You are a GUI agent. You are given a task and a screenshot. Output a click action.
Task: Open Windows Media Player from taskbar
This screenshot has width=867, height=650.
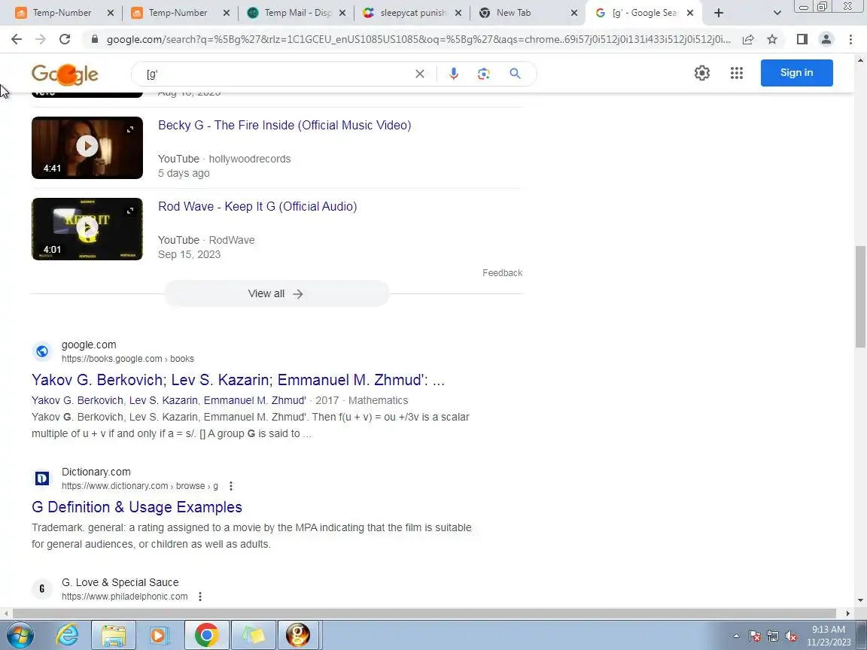(160, 635)
